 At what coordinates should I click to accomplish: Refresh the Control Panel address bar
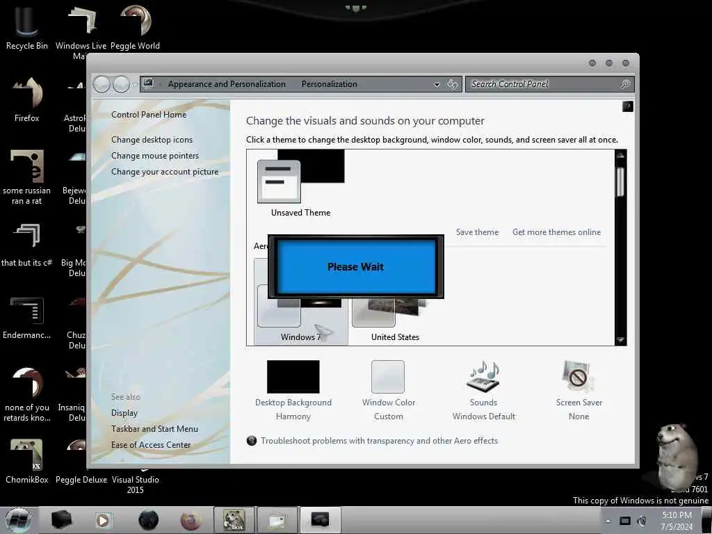point(452,84)
